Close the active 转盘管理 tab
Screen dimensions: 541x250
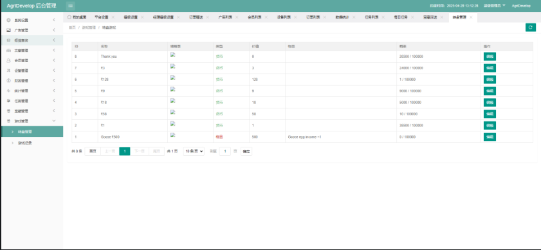(471, 17)
